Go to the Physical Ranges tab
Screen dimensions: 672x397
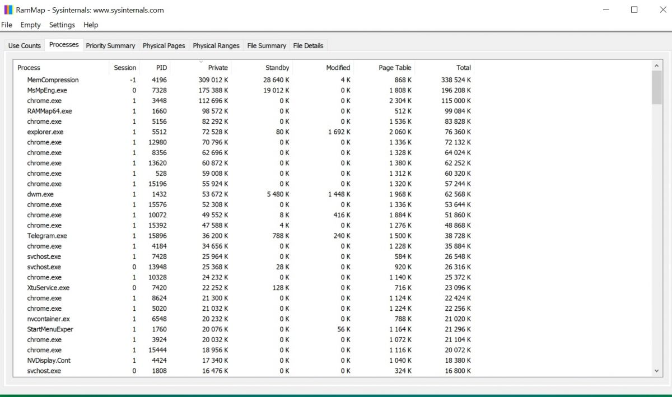tap(216, 46)
